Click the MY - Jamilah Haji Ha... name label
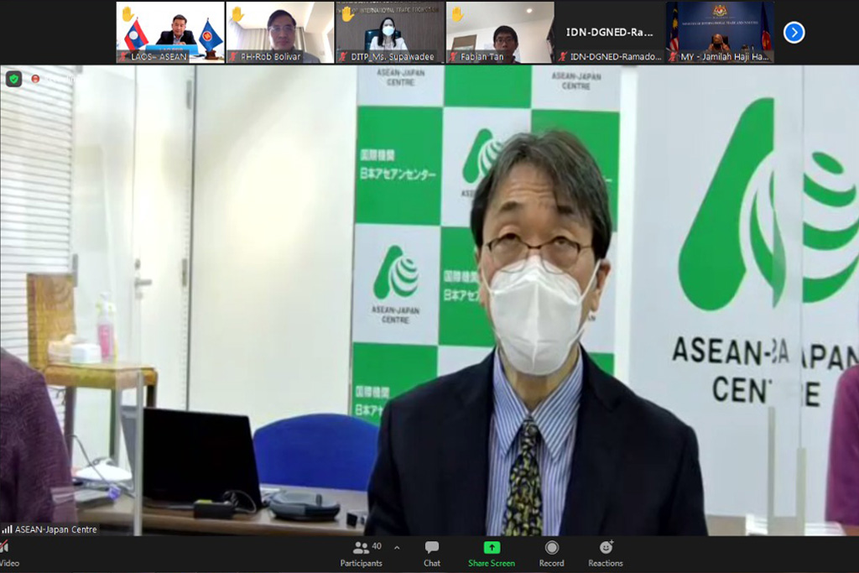Image resolution: width=859 pixels, height=573 pixels. tap(725, 56)
